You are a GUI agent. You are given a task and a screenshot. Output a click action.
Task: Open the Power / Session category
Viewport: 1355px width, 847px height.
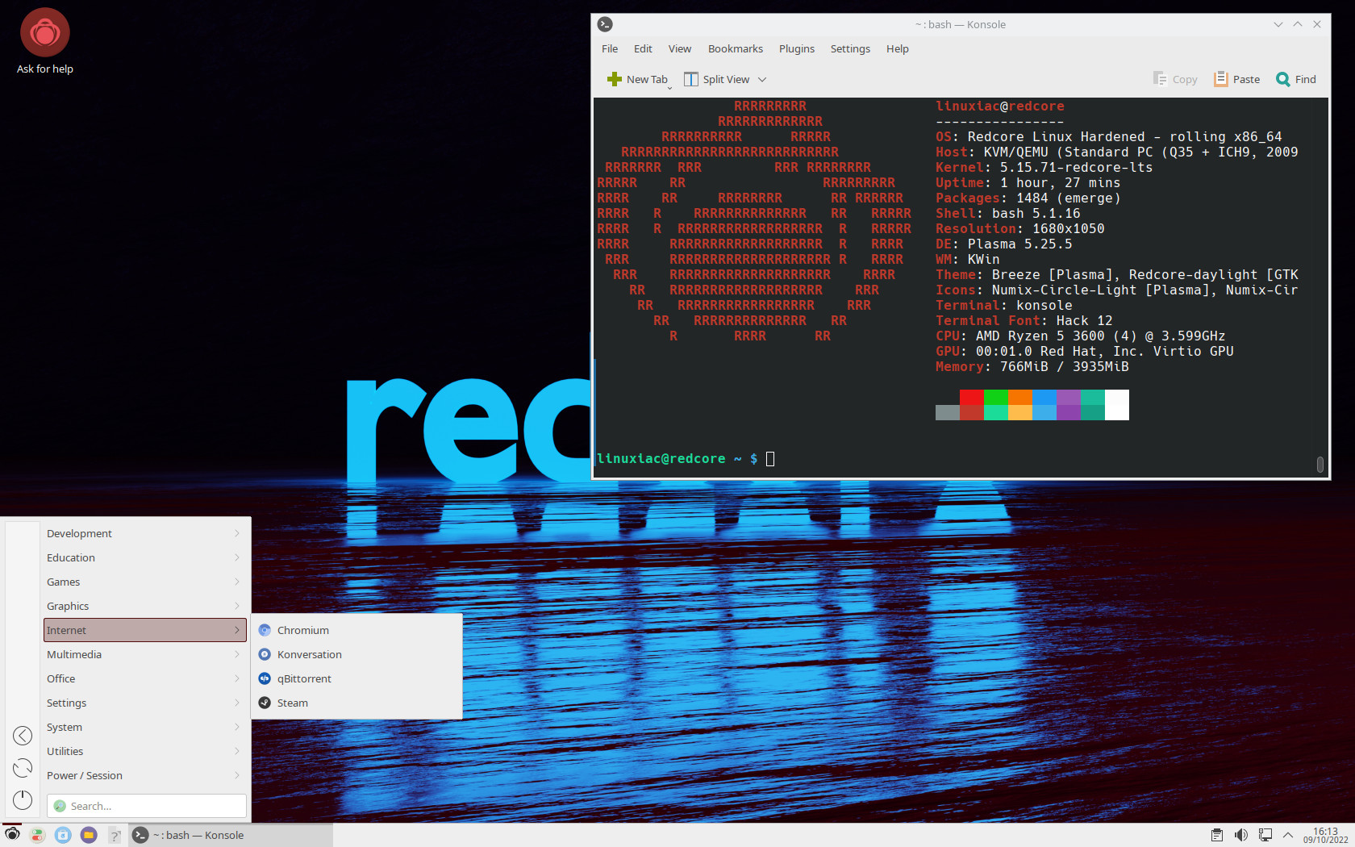tap(144, 775)
